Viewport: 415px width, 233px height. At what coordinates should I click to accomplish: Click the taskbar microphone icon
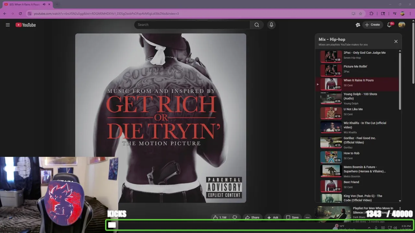(x=376, y=228)
